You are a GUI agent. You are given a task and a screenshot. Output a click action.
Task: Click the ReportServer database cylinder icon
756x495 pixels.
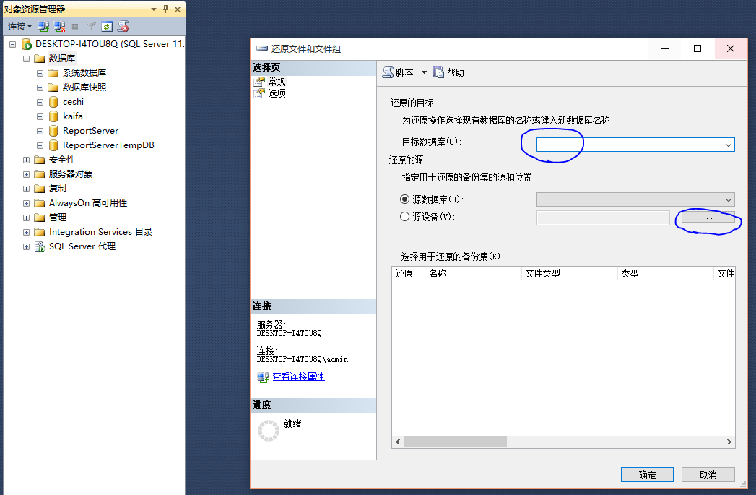point(53,132)
